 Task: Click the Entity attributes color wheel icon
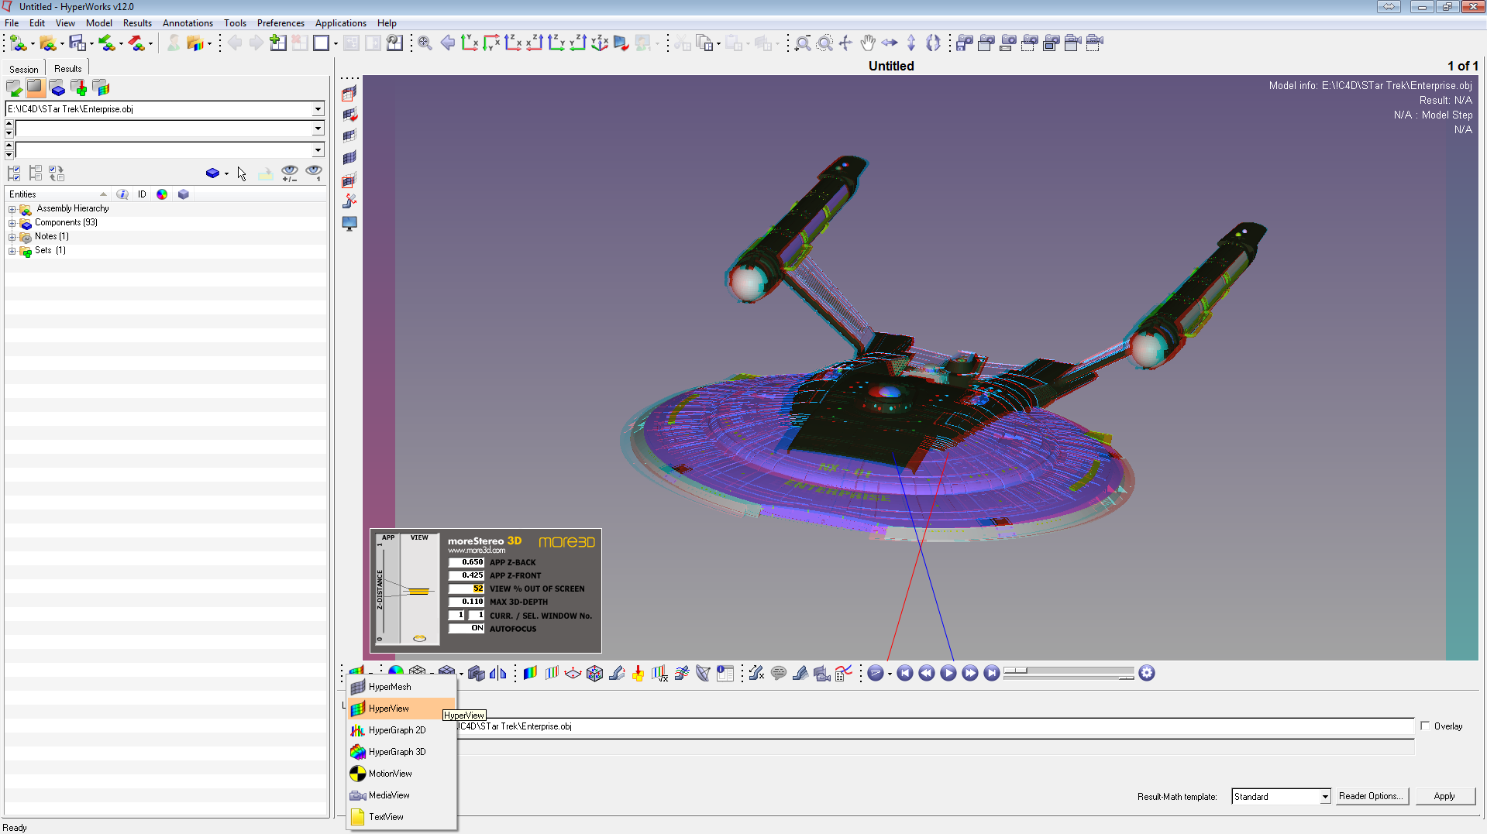point(162,194)
